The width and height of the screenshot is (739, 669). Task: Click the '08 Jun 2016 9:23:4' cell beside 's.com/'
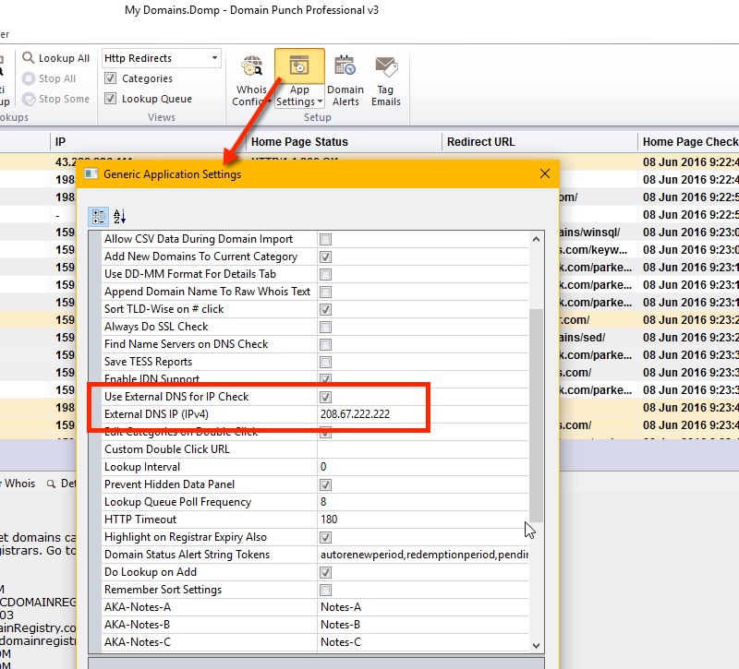tap(688, 425)
